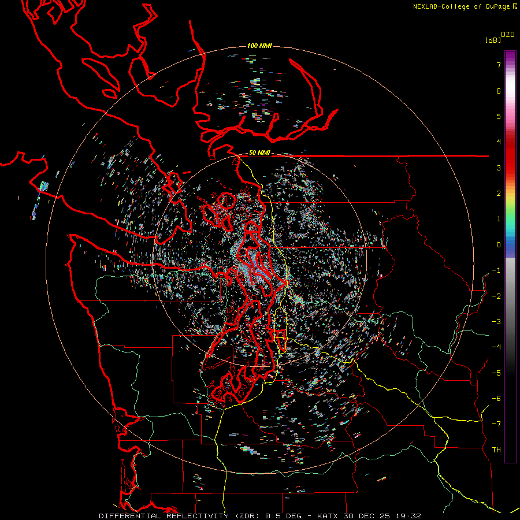Click the 0 value on the color scale
520x520 pixels.
point(499,245)
